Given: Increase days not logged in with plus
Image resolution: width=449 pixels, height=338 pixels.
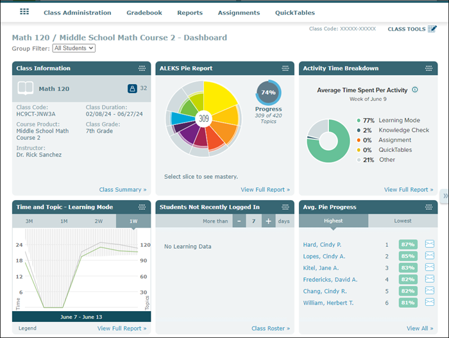Looking at the screenshot, I should (x=268, y=221).
